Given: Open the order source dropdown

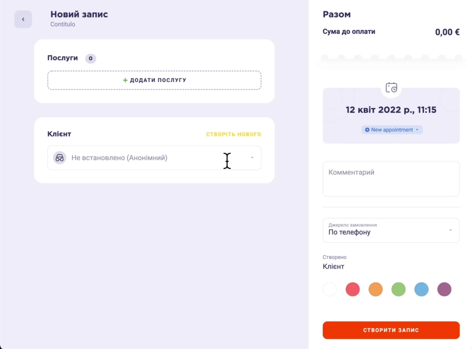Looking at the screenshot, I should tap(391, 230).
